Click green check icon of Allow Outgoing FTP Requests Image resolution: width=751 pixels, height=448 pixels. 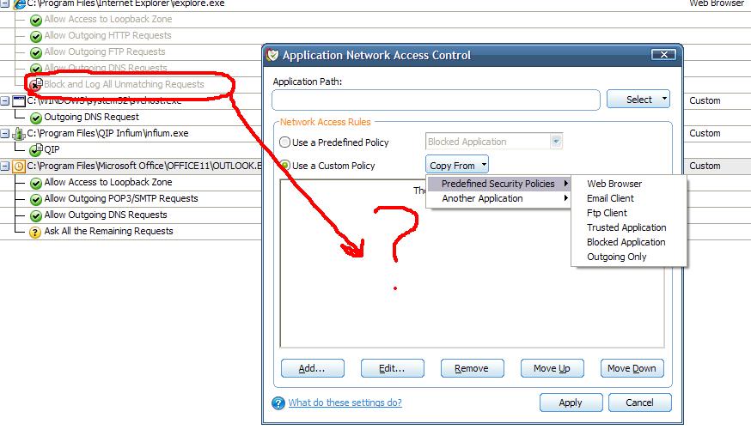click(35, 52)
